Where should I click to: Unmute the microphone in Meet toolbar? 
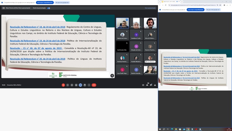[x=63, y=85]
